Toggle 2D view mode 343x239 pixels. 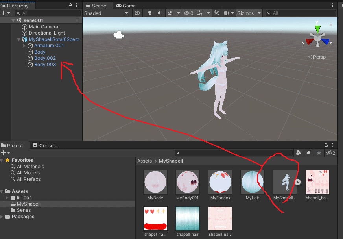point(137,13)
